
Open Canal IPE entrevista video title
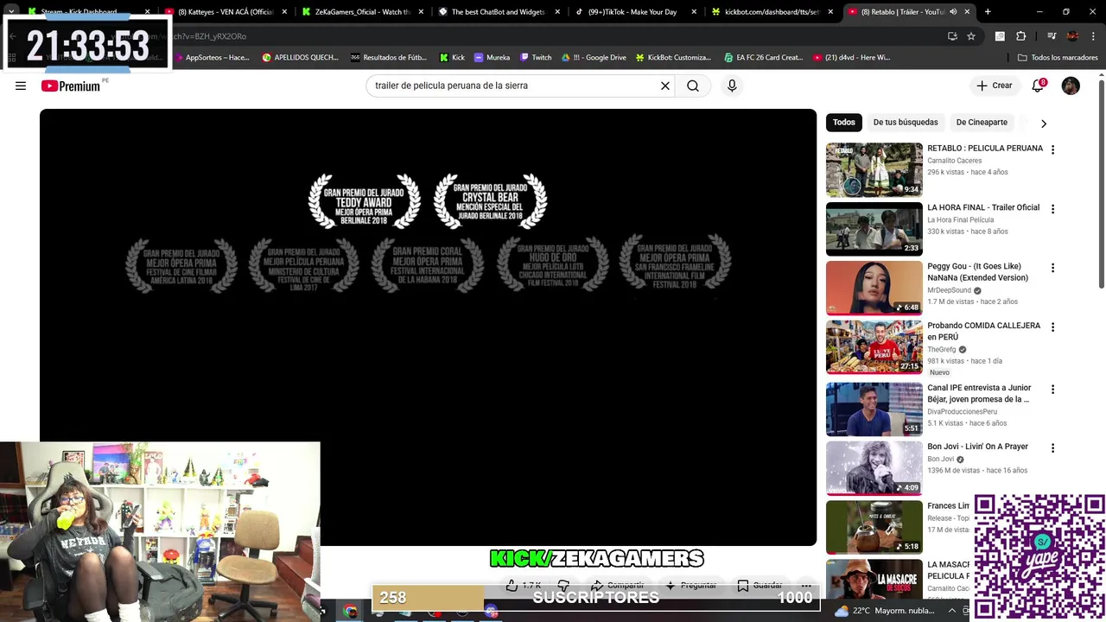(979, 393)
